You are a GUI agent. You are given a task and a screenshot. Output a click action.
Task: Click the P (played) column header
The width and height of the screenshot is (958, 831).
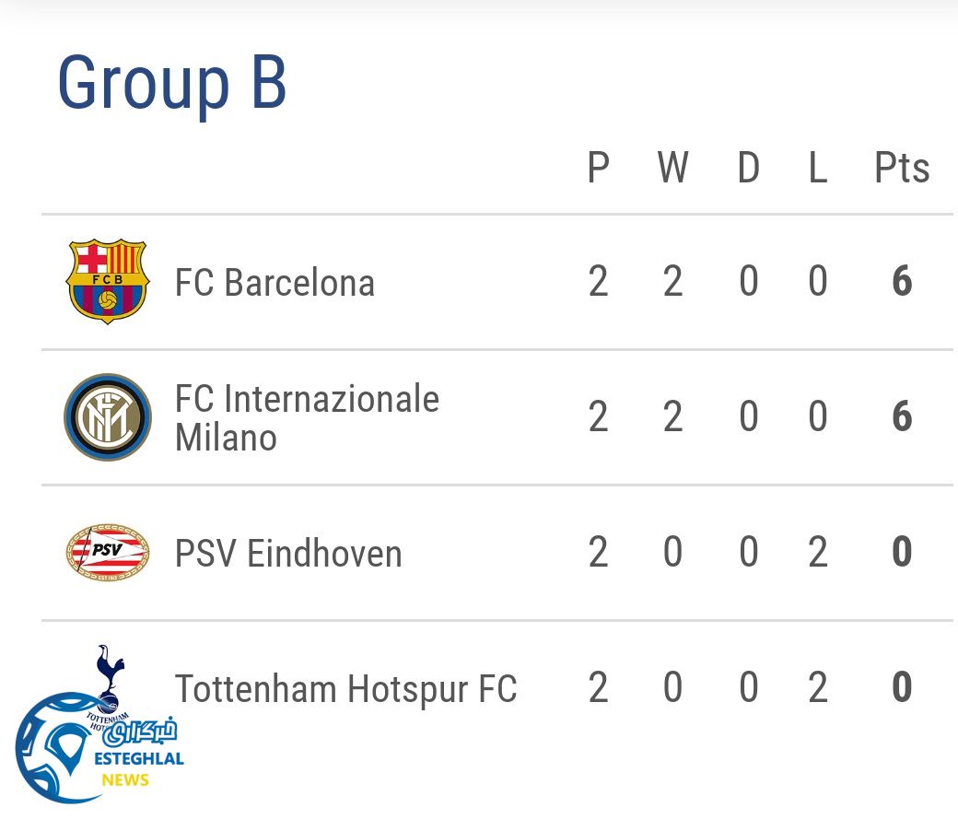(x=599, y=169)
